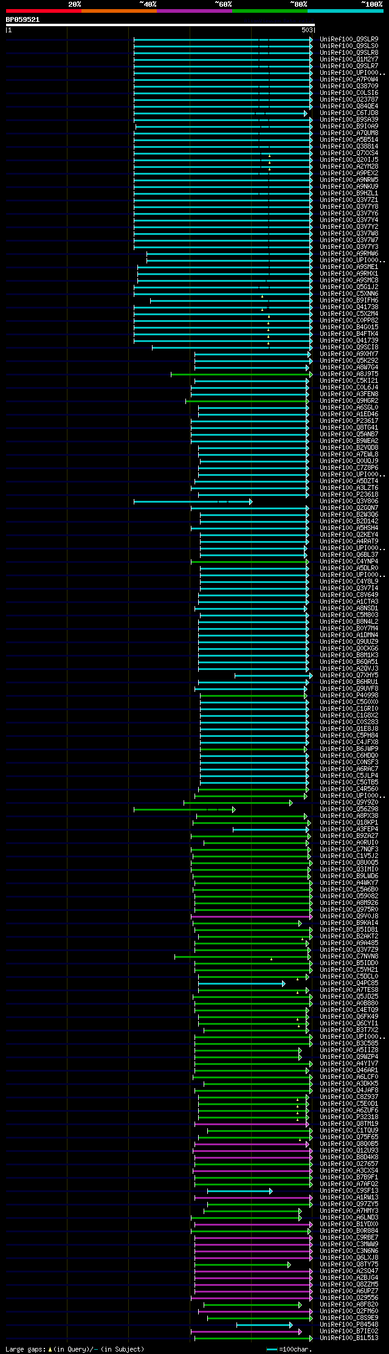Select the white query sequence bar
Viewport: 389px width, 1354px height.
[160, 25]
